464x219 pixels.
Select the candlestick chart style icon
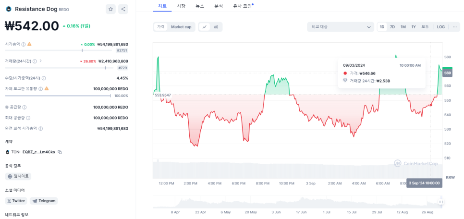point(216,27)
